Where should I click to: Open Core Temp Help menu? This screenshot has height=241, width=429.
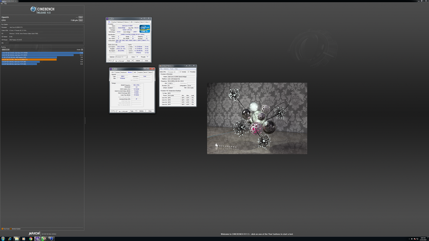(176, 69)
